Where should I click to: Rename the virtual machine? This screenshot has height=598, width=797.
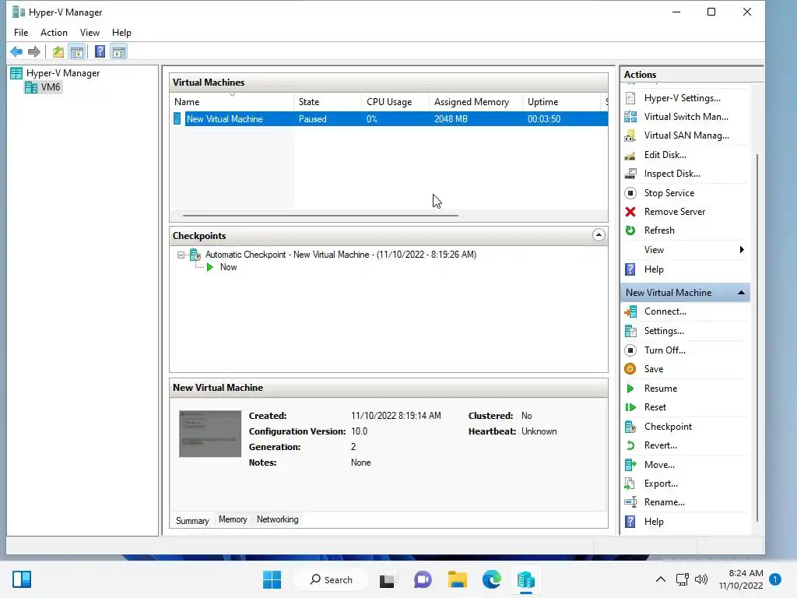tap(665, 502)
